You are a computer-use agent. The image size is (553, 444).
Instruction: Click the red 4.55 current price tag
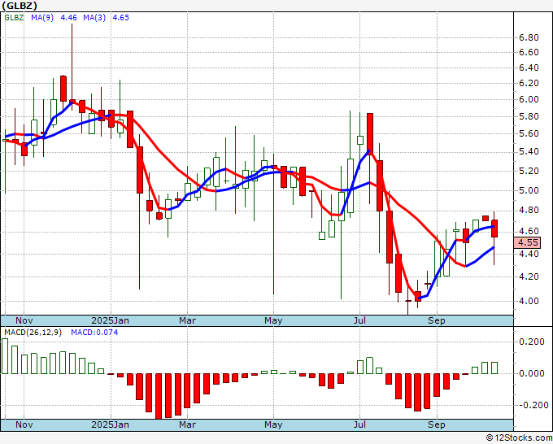pos(528,242)
